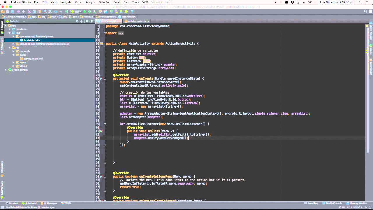Collapse the app module tree node

[x=6, y=25]
